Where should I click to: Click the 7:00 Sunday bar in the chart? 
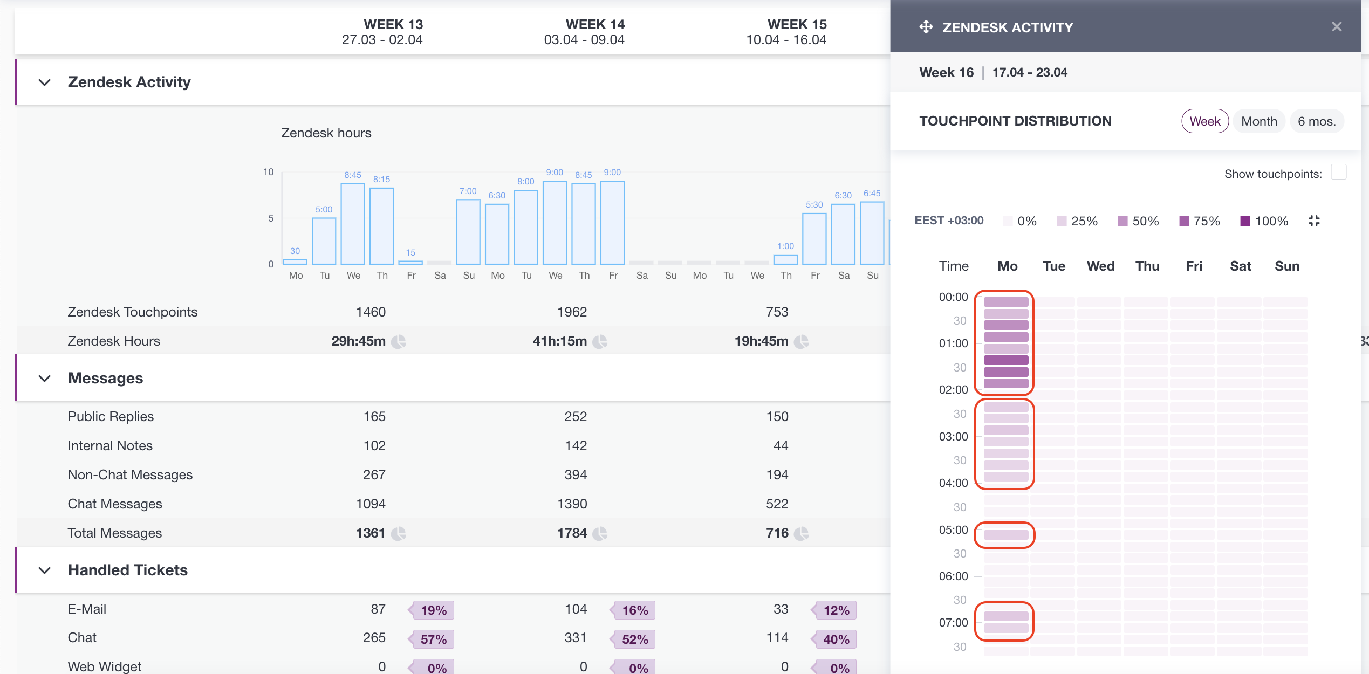(x=468, y=232)
